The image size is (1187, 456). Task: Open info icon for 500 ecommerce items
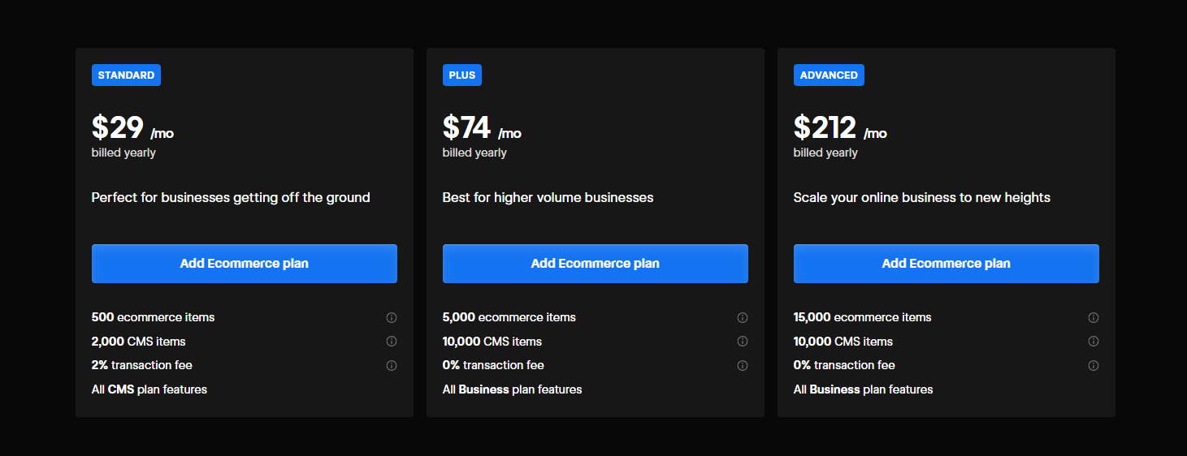click(x=392, y=318)
